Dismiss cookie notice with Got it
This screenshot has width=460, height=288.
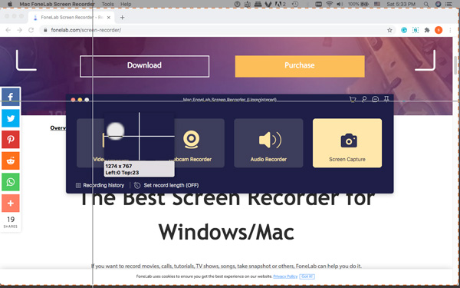[x=307, y=276]
